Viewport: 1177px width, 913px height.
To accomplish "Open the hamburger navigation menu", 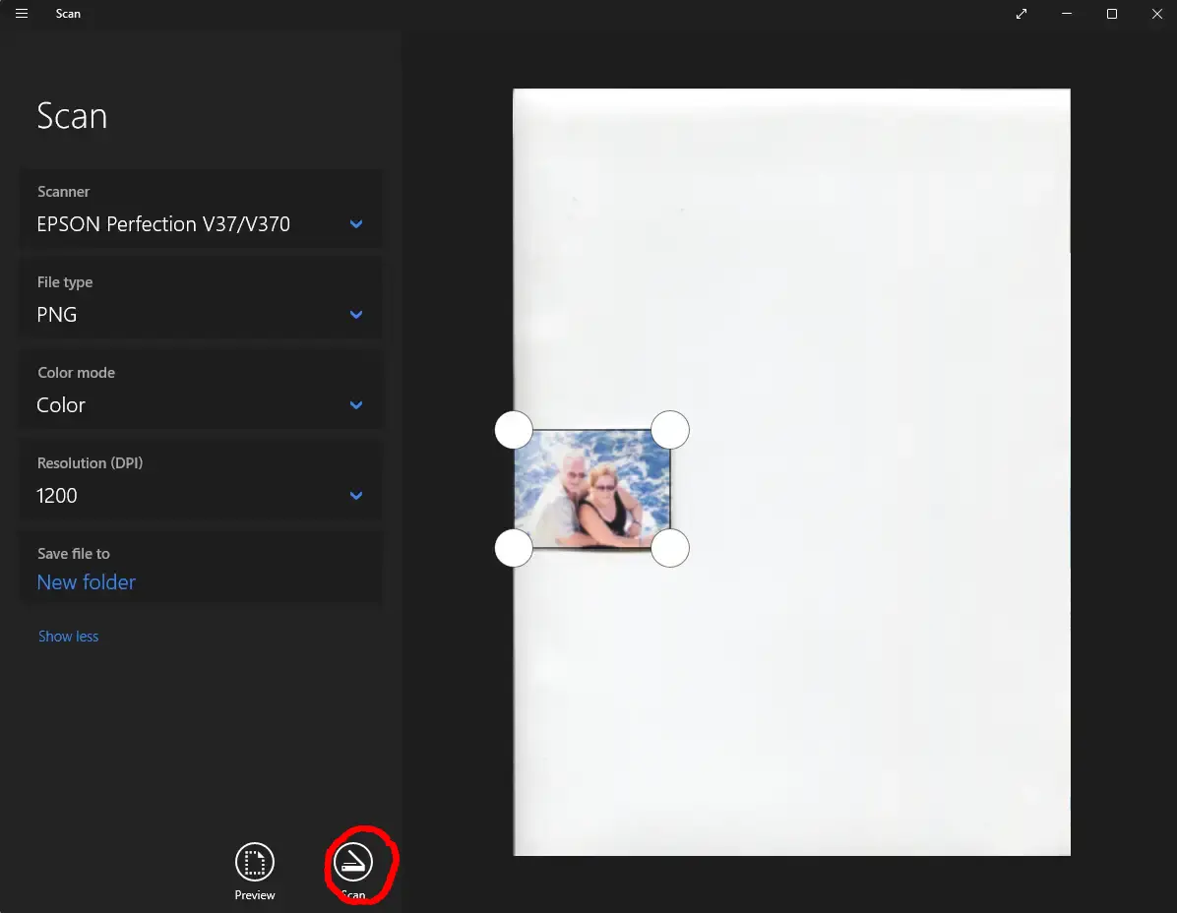I will (x=22, y=14).
